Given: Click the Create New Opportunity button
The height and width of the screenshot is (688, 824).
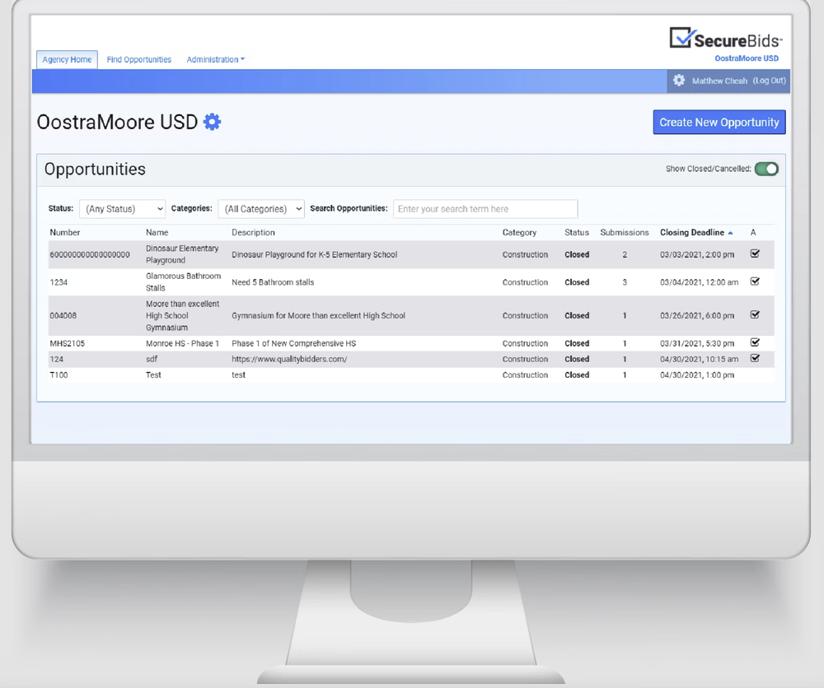Looking at the screenshot, I should point(719,123).
